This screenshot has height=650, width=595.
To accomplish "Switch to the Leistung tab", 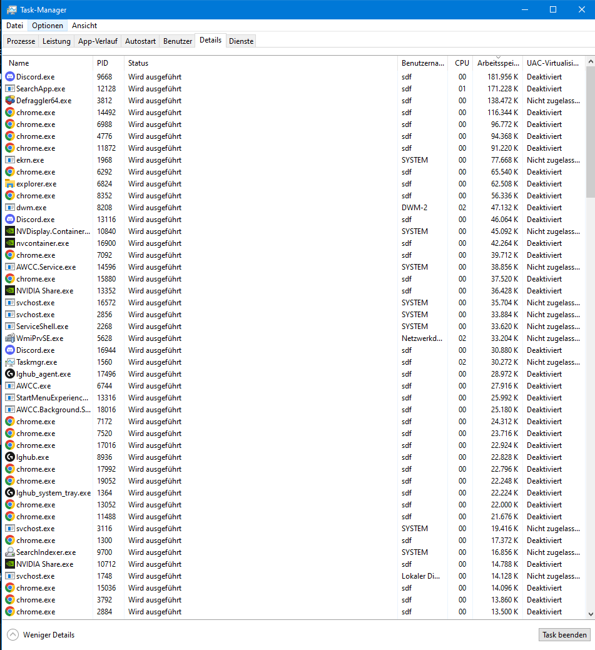I will tap(56, 41).
